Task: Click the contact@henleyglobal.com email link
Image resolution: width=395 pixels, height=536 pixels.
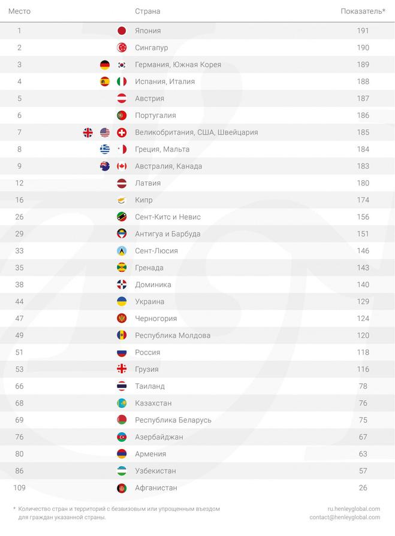Action: [345, 517]
